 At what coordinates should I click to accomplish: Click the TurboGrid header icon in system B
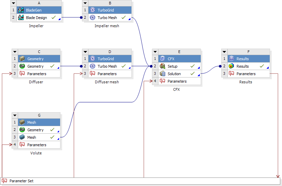pos(93,10)
